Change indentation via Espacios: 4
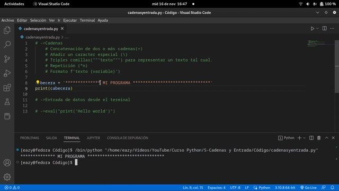The image size is (339, 191). 217,187
